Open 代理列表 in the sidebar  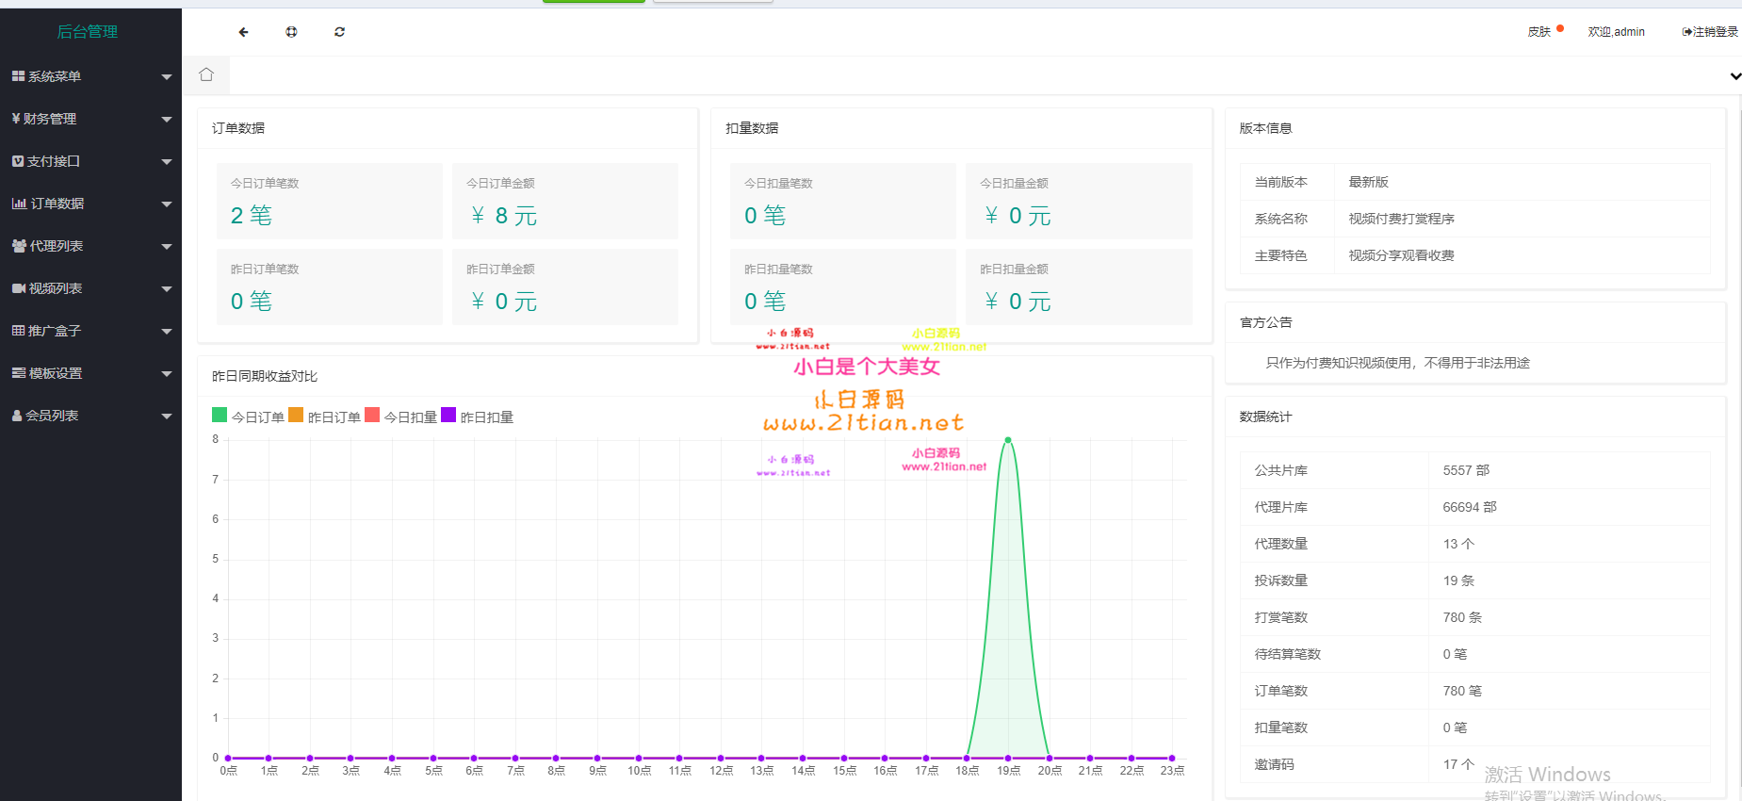pyautogui.click(x=56, y=246)
